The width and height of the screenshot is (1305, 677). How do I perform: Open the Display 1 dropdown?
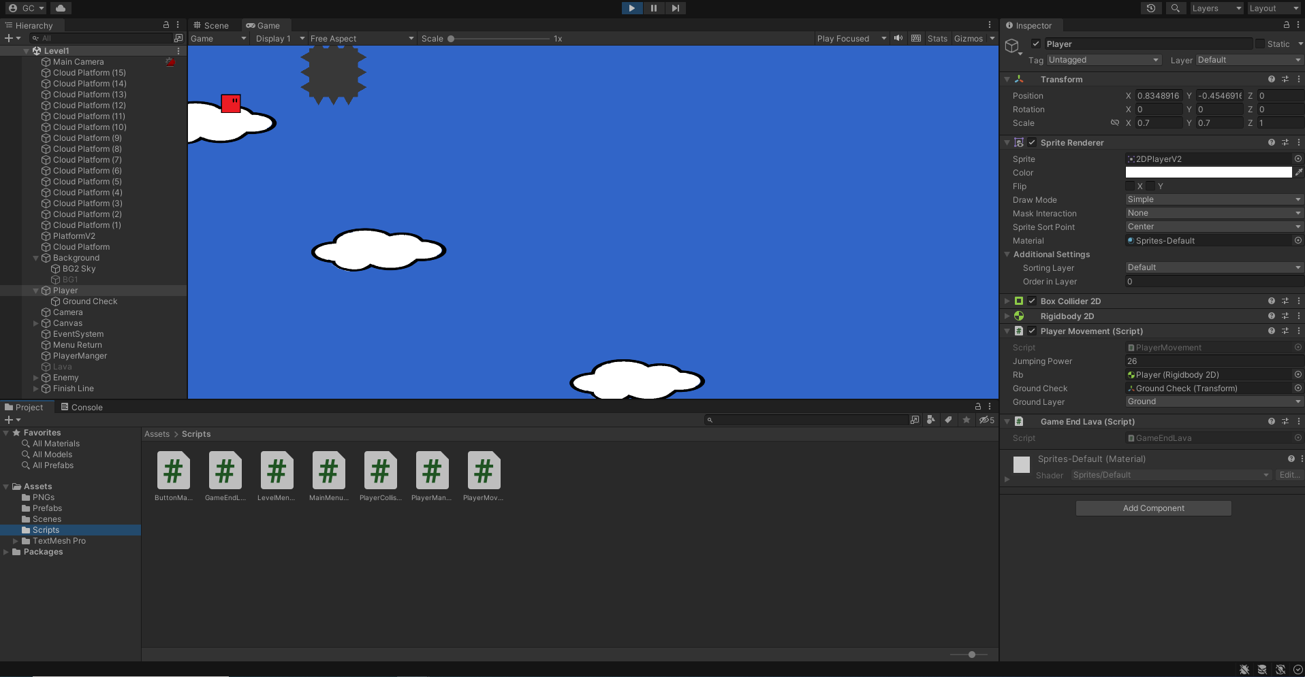279,39
